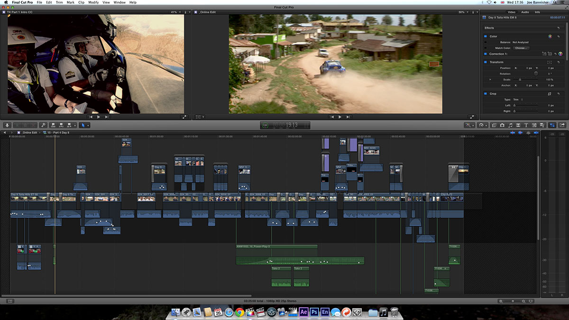Open the retime speed menu
The image size is (569, 320).
click(x=483, y=125)
